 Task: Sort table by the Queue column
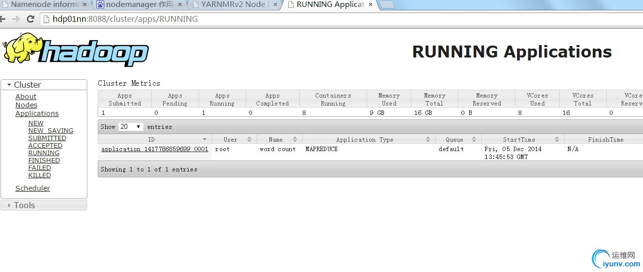point(458,139)
